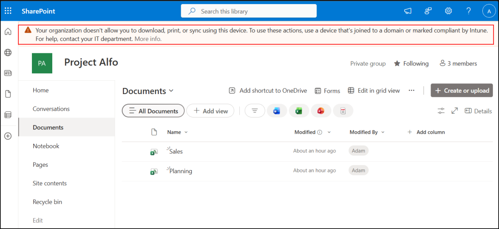
Task: Open the News icon in left rail
Action: (8, 73)
